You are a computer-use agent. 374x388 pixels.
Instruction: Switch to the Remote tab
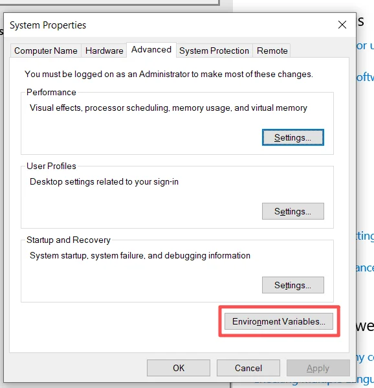tap(272, 51)
